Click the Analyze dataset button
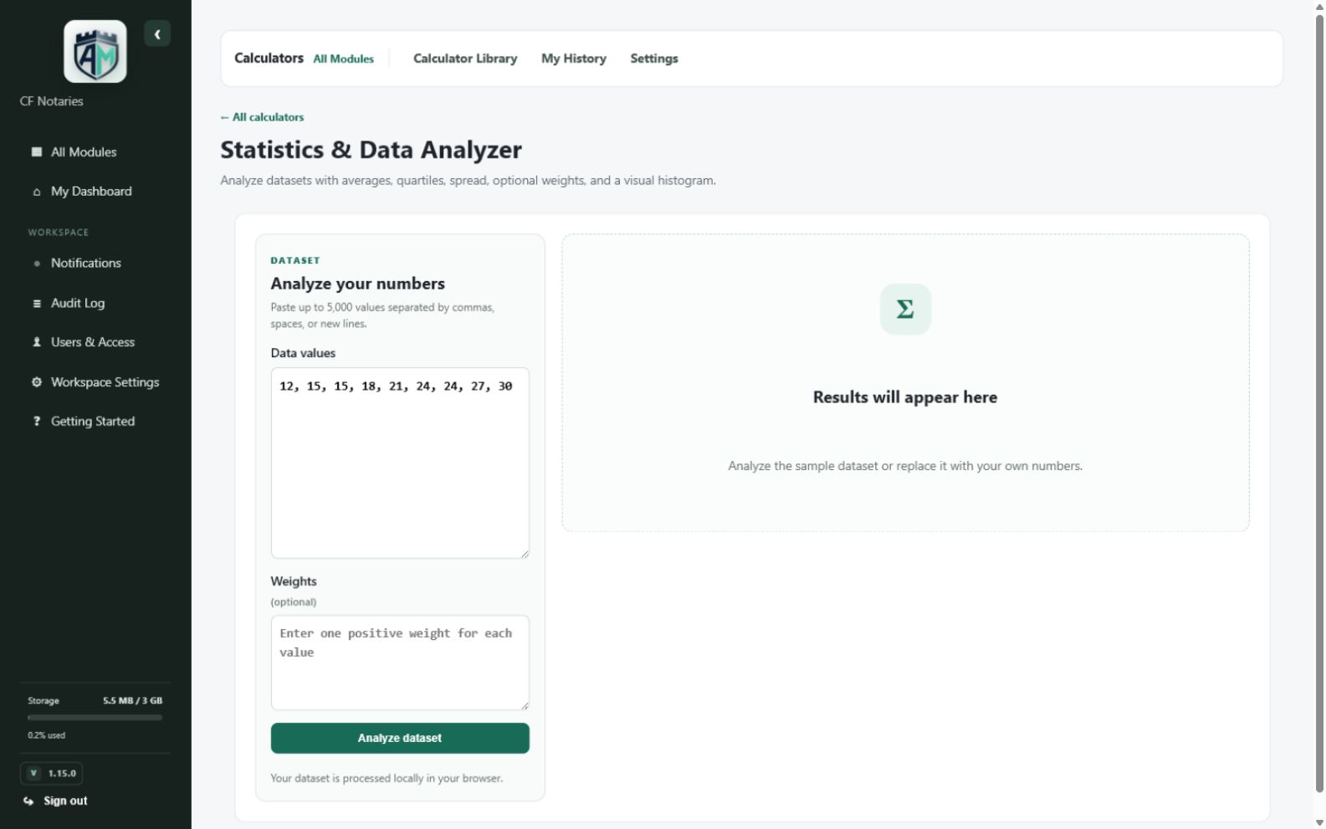Image resolution: width=1326 pixels, height=829 pixels. (400, 739)
